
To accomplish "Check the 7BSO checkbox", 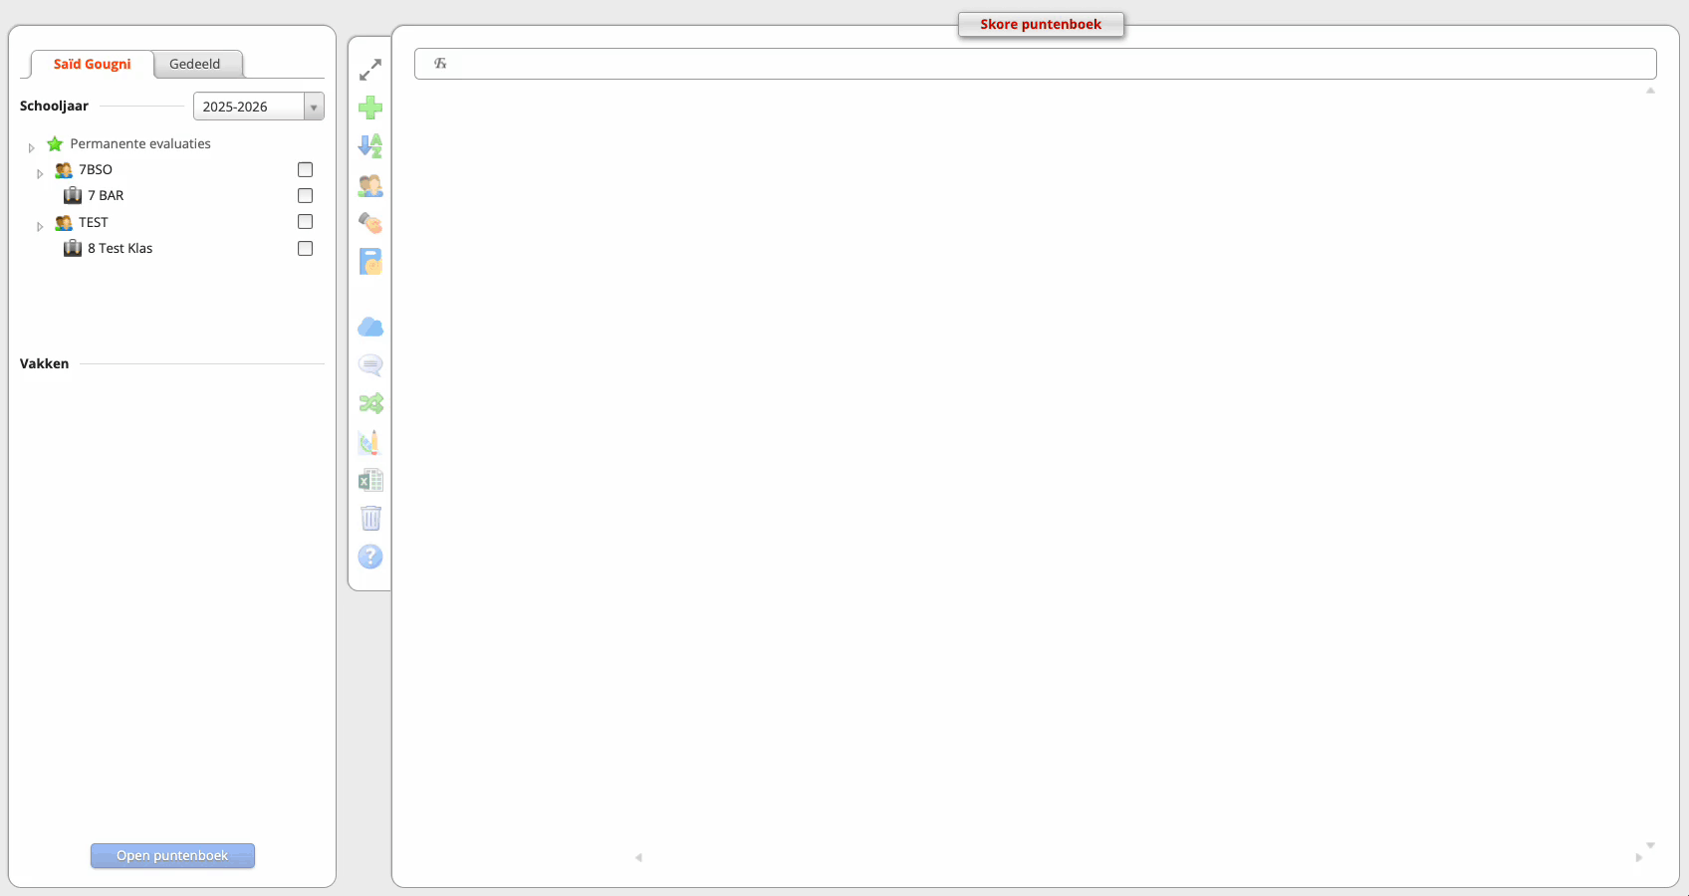I will [305, 170].
